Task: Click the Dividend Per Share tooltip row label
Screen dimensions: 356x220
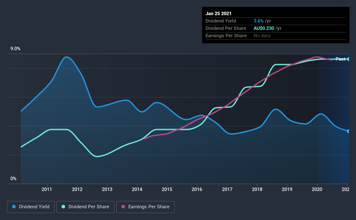Action: [x=225, y=28]
